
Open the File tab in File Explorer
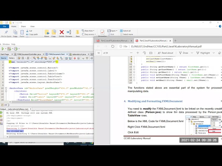tap(5, 26)
